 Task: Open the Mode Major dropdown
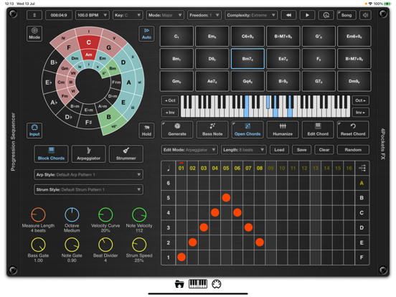(165, 15)
